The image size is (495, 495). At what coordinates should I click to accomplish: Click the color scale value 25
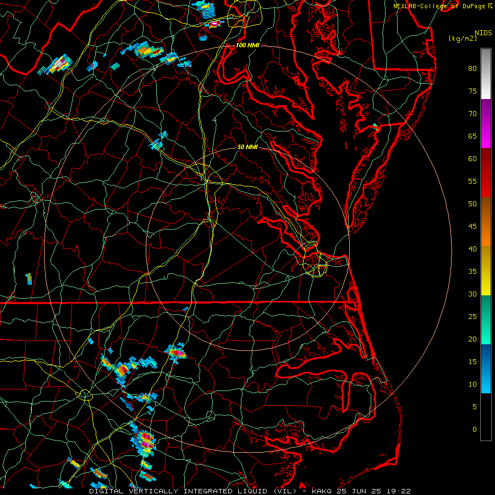[x=472, y=317]
